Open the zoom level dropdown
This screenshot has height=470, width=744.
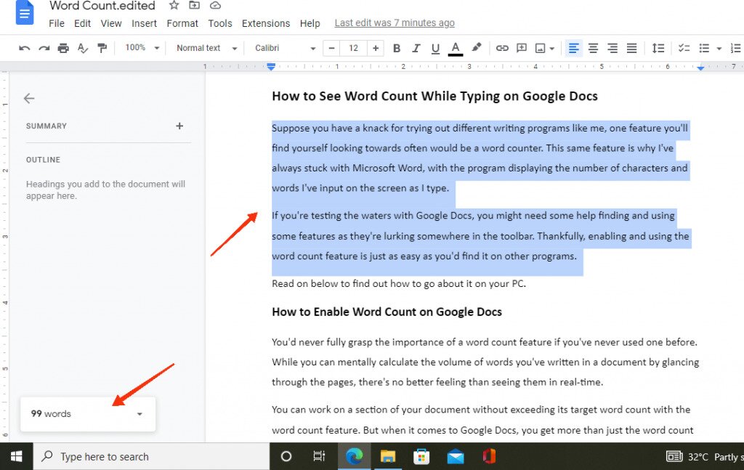click(141, 47)
